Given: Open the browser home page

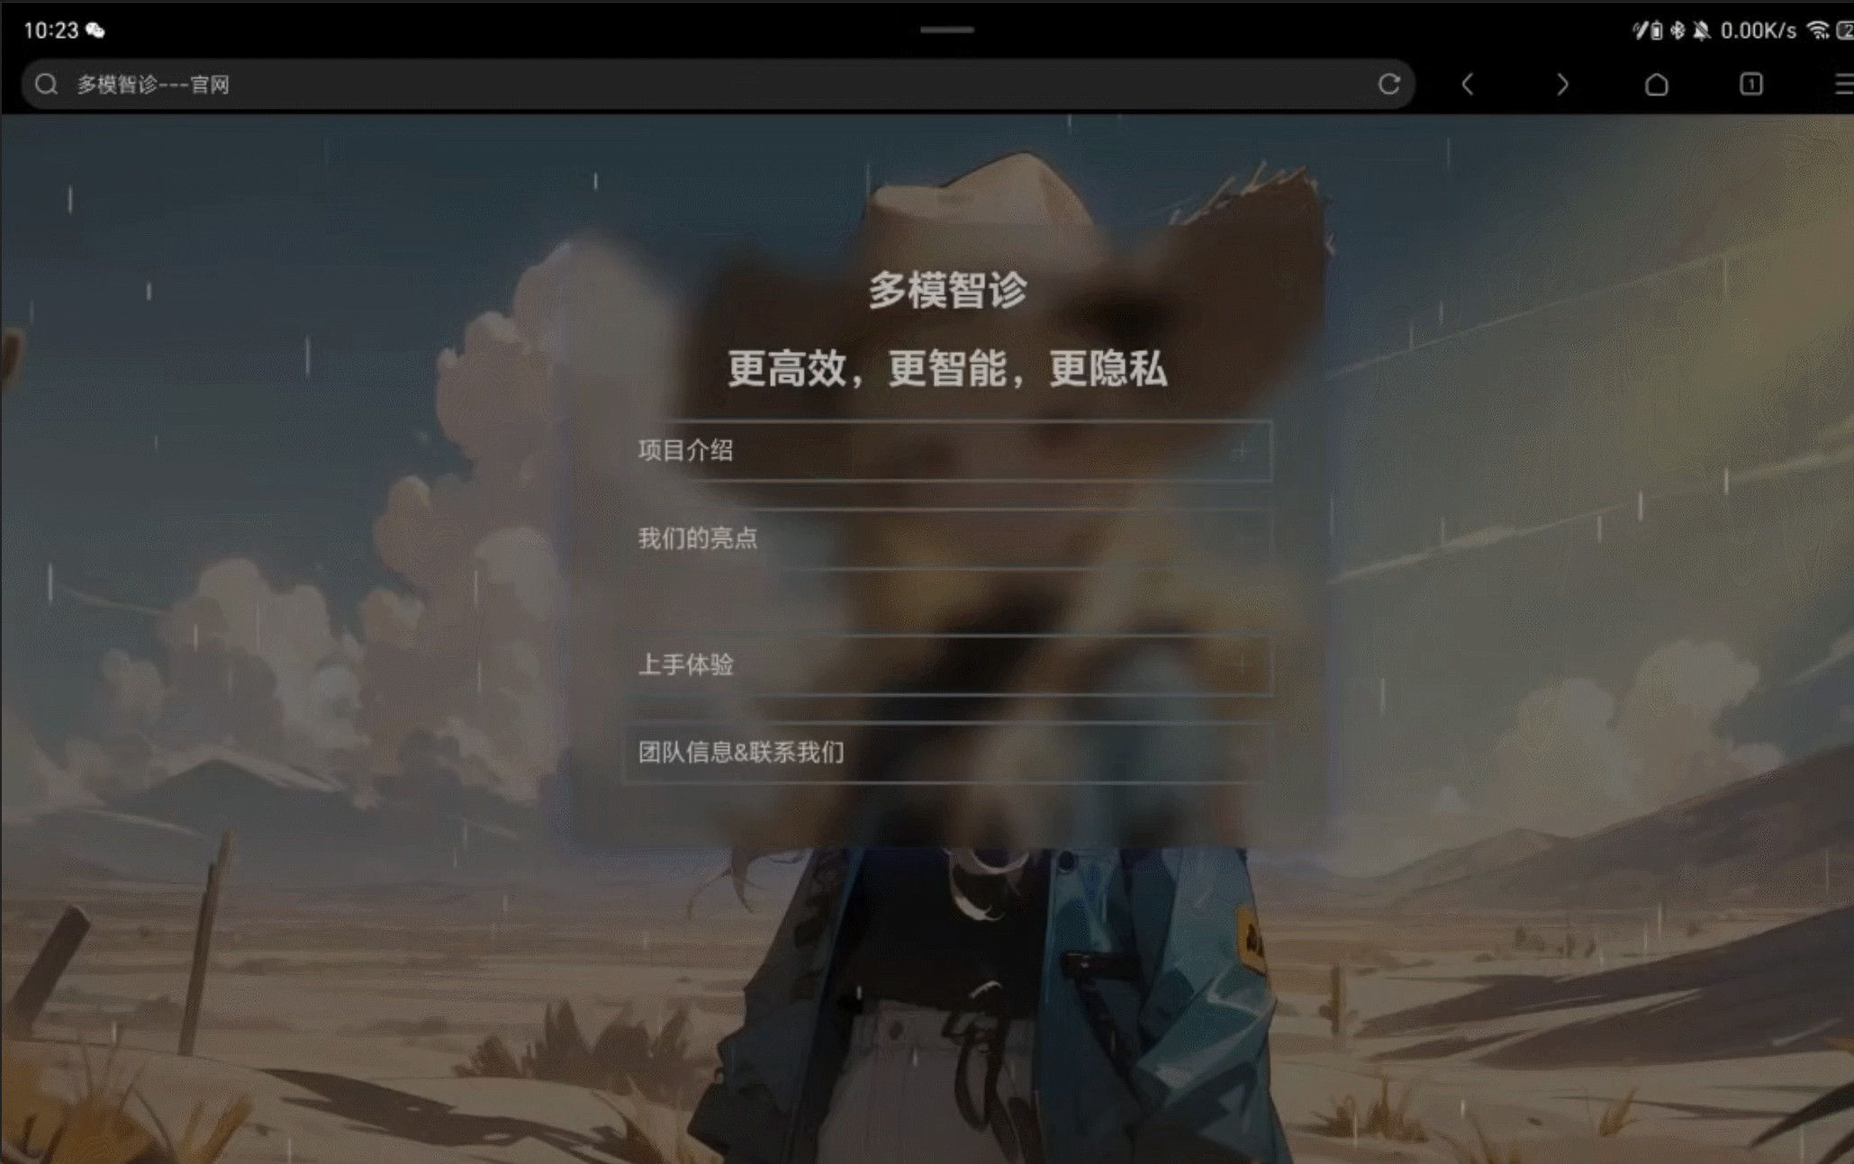Looking at the screenshot, I should [1658, 84].
